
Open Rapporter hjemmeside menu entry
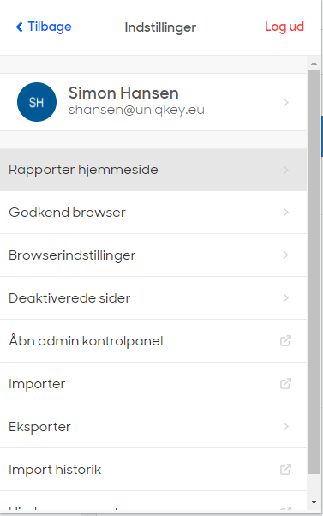[153, 170]
